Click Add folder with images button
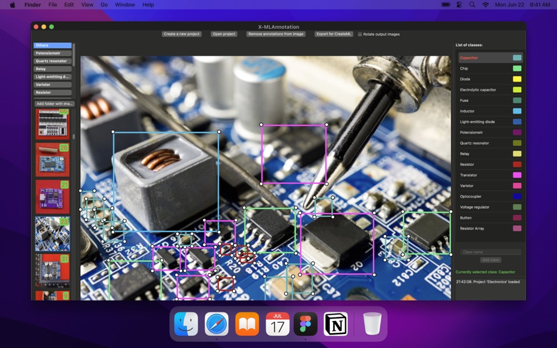 pos(55,104)
